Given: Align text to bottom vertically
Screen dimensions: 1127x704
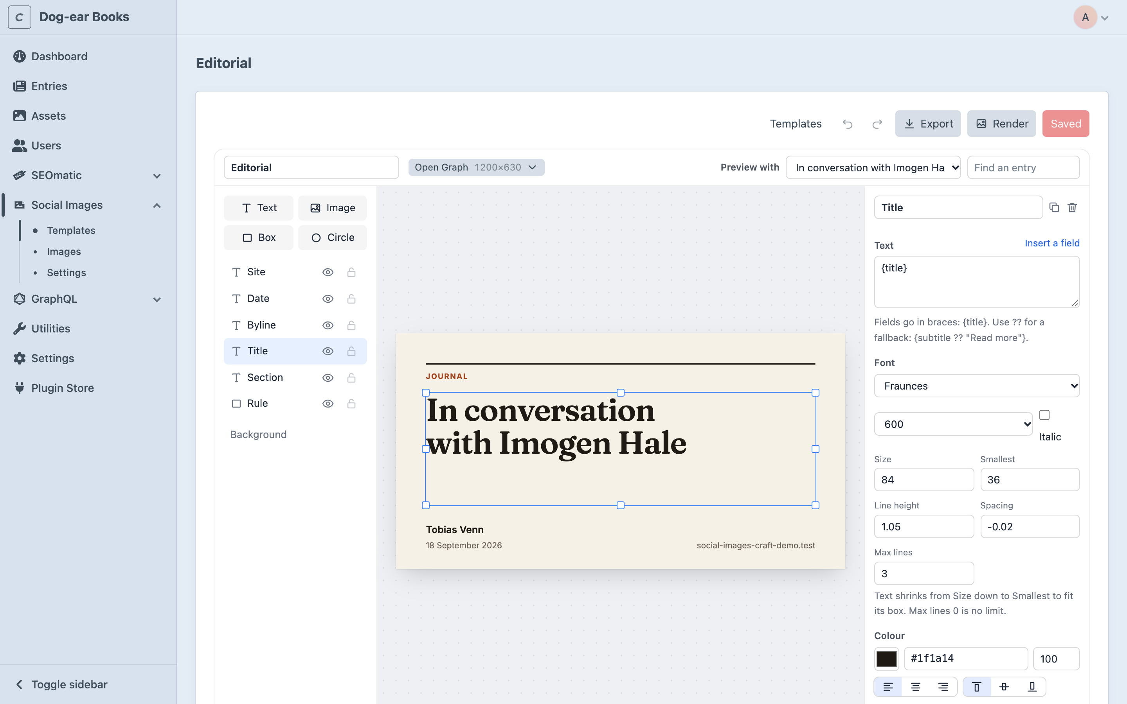Looking at the screenshot, I should pyautogui.click(x=1032, y=686).
